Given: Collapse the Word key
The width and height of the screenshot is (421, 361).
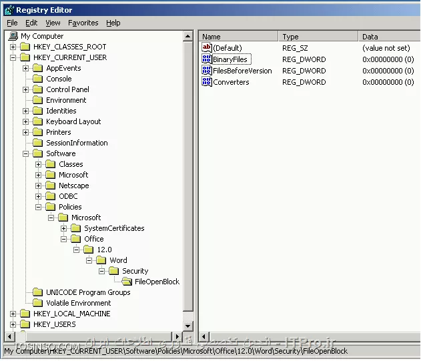Looking at the screenshot, I should click(89, 260).
